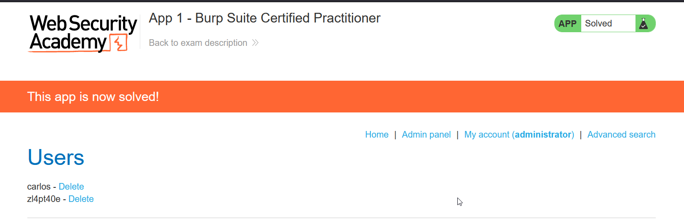This screenshot has height=224, width=684.
Task: Click the flask icon in Solved badge
Action: tap(643, 24)
